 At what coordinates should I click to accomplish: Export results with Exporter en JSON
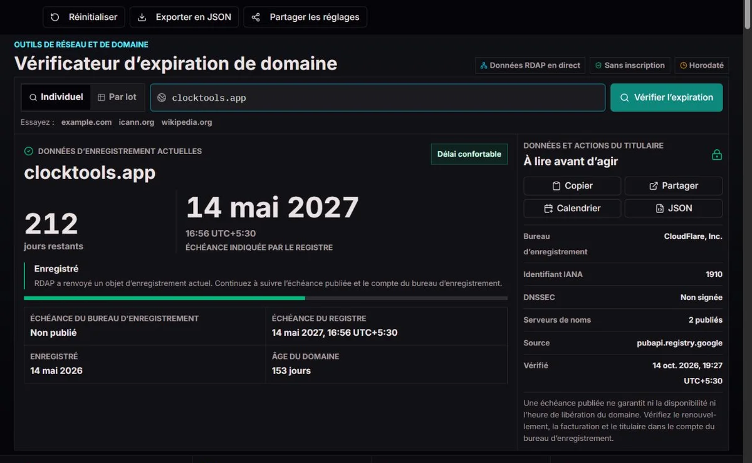pyautogui.click(x=184, y=17)
